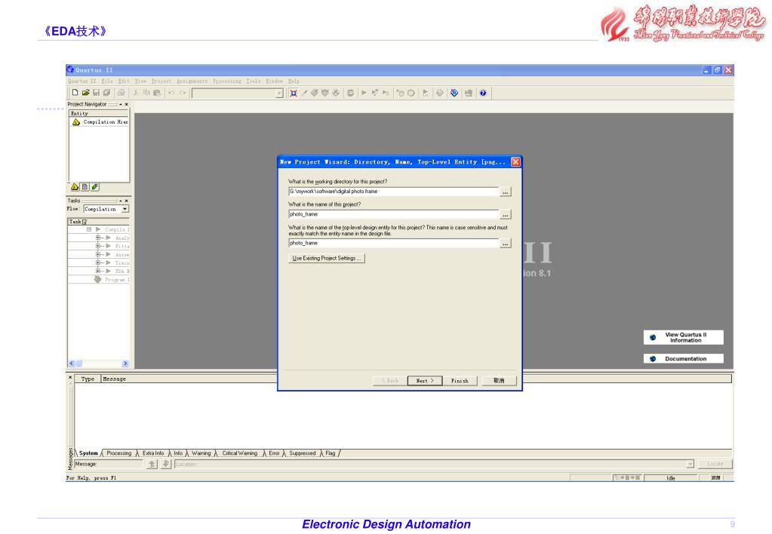The image size is (772, 534).
Task: Browse for top-level entity with ... button
Action: [505, 244]
